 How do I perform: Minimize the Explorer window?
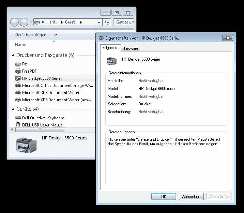pyautogui.click(x=106, y=13)
